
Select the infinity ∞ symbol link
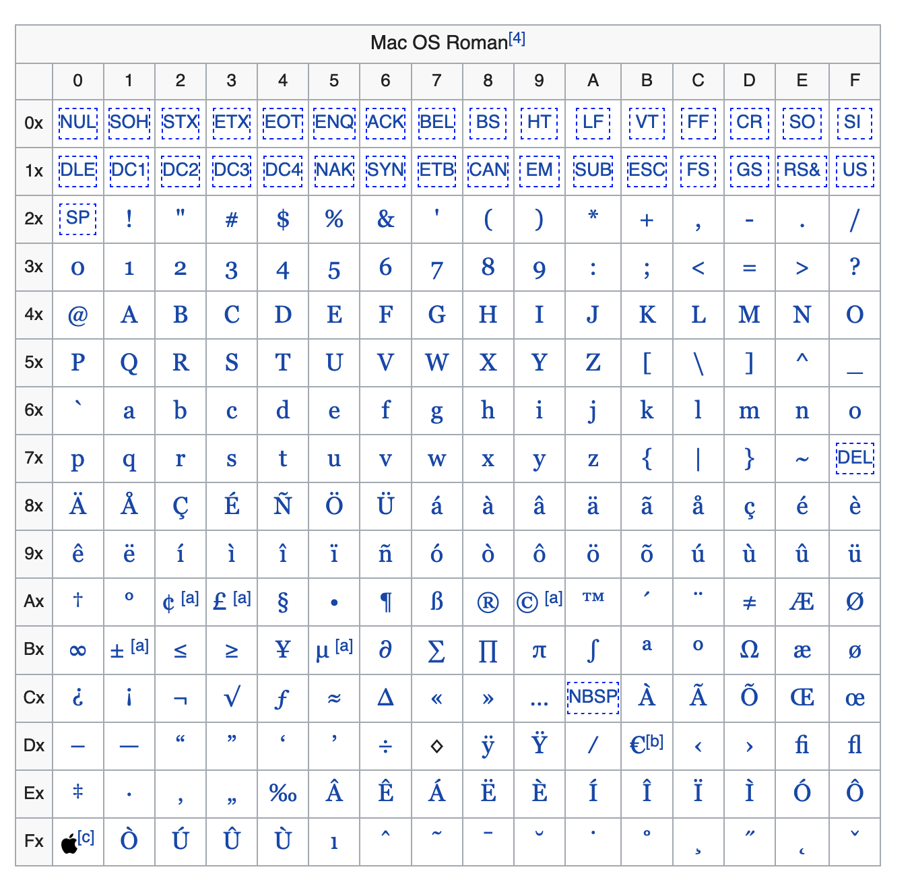tap(78, 651)
